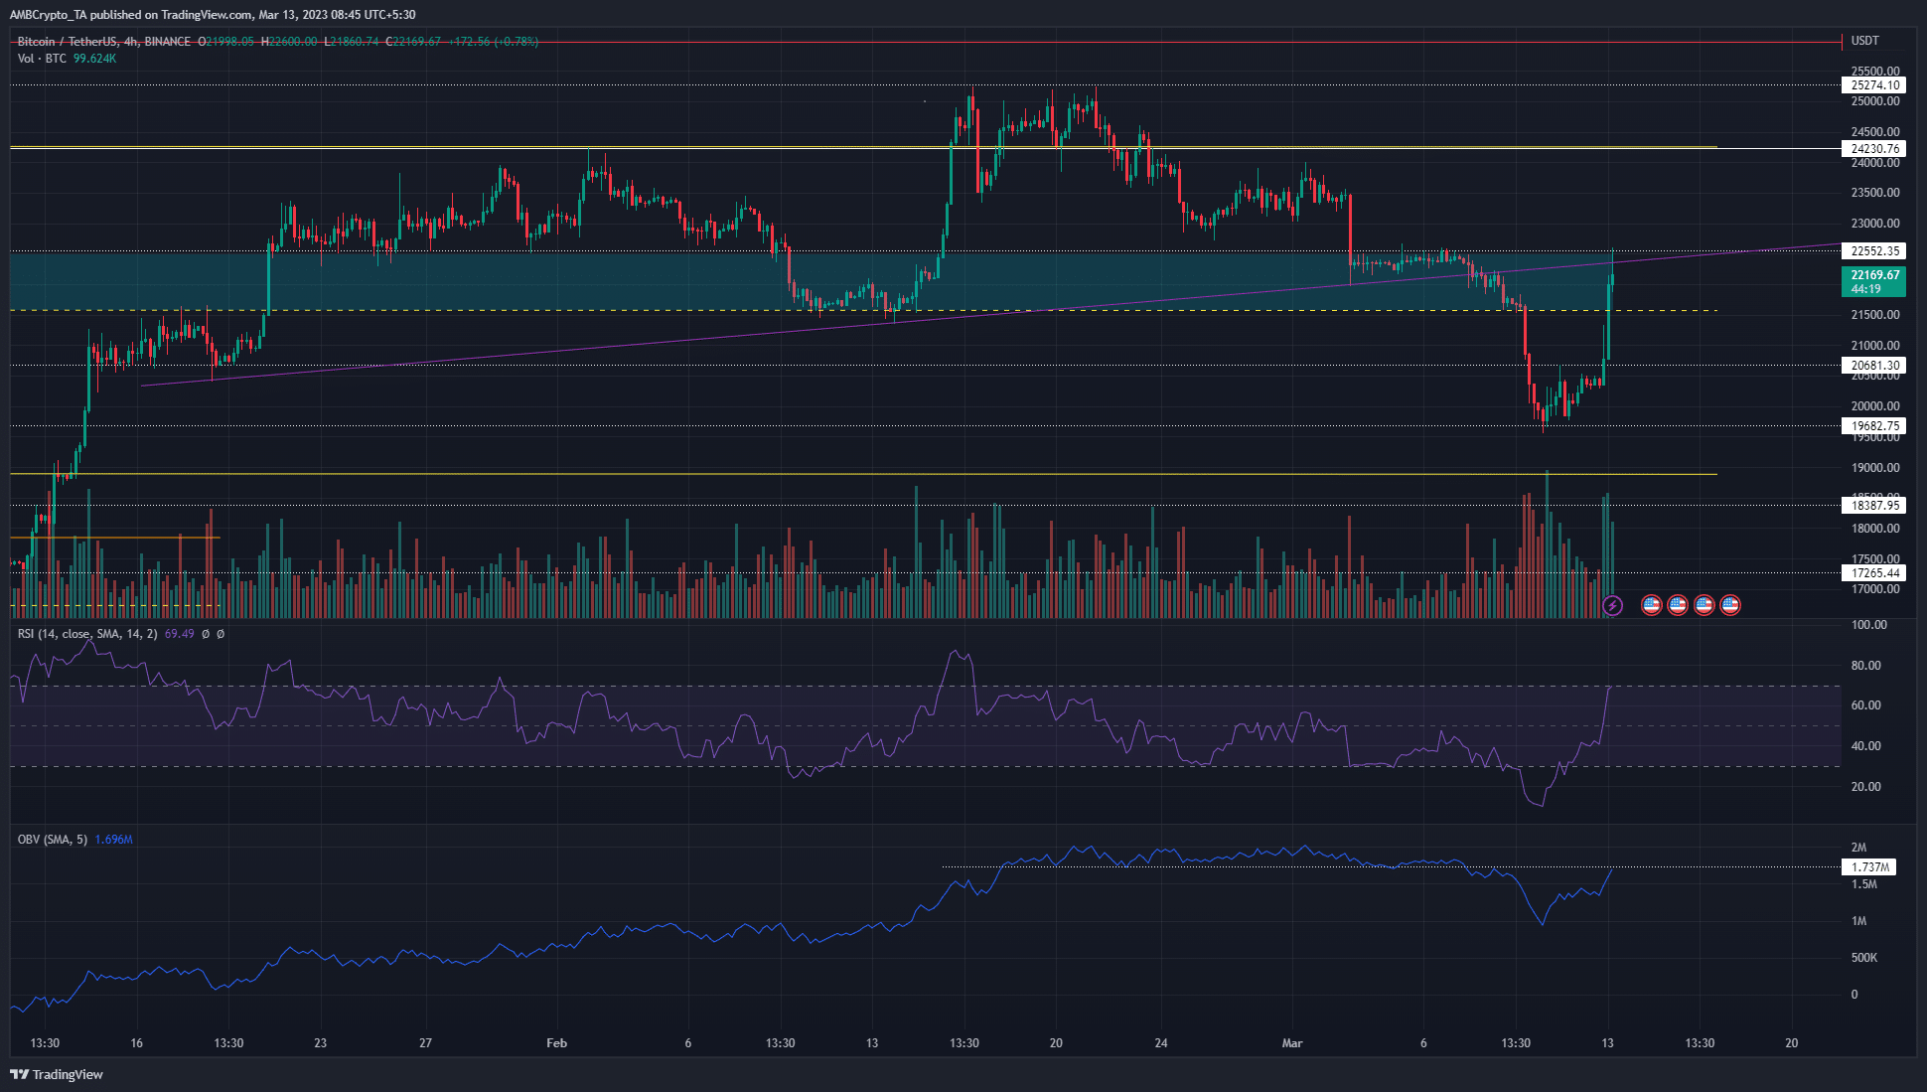Click the TradingView logo in bottom left corner

pyautogui.click(x=21, y=1074)
